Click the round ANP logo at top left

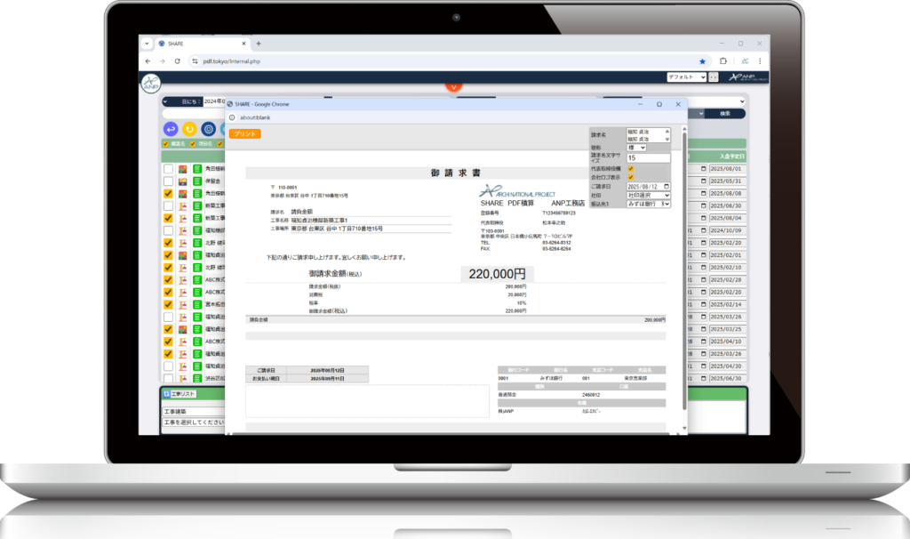(x=150, y=84)
